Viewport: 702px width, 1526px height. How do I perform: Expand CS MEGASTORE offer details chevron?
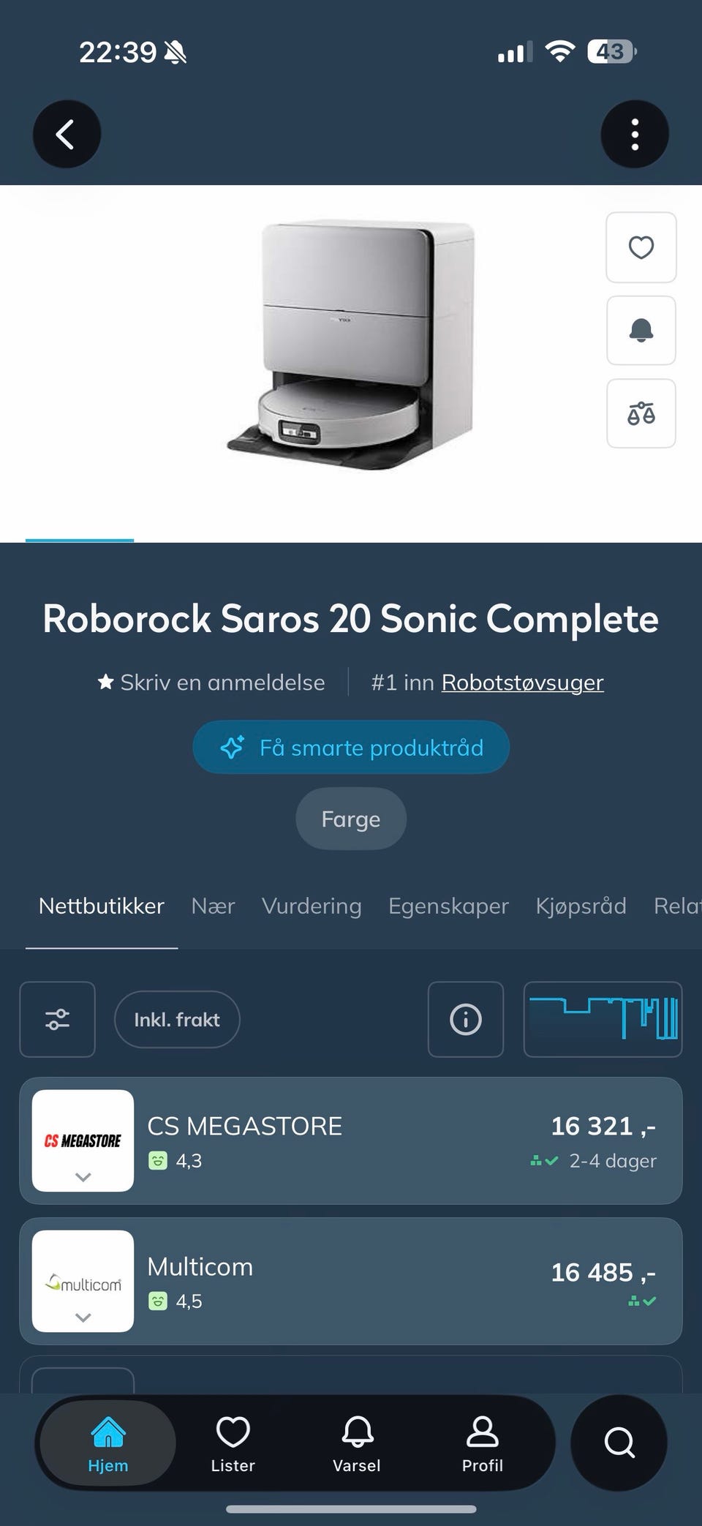pos(83,1177)
